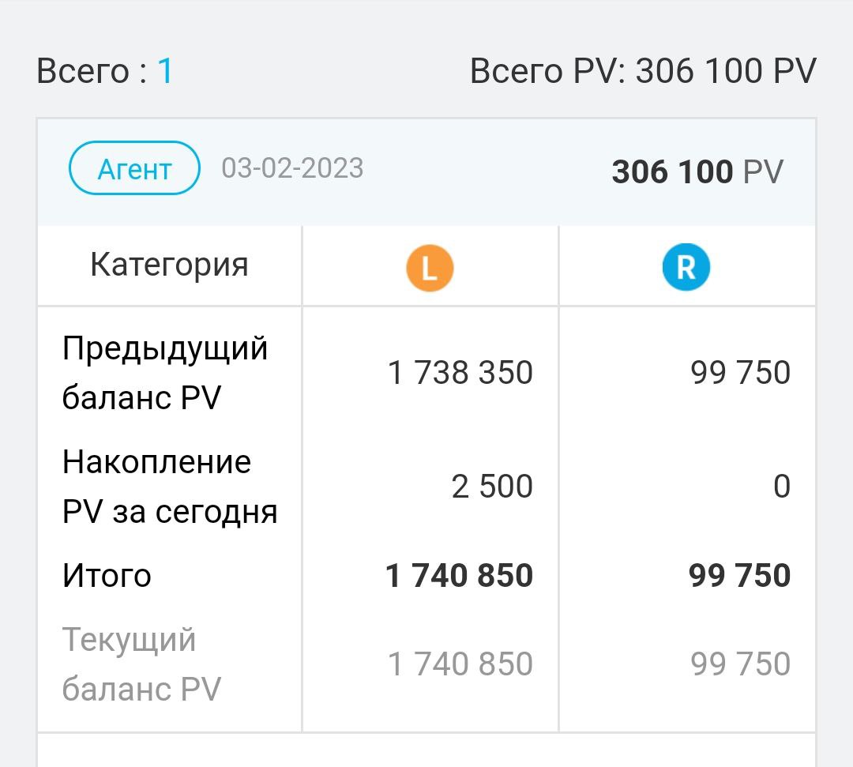This screenshot has width=853, height=767.
Task: Tap right previous balance value 99 750
Action: point(740,373)
